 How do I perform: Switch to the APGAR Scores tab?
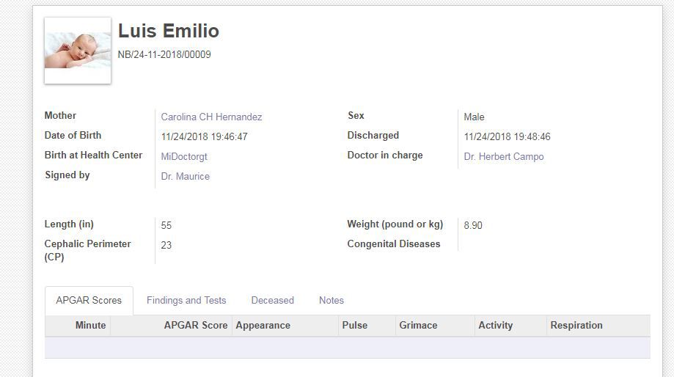click(x=89, y=301)
